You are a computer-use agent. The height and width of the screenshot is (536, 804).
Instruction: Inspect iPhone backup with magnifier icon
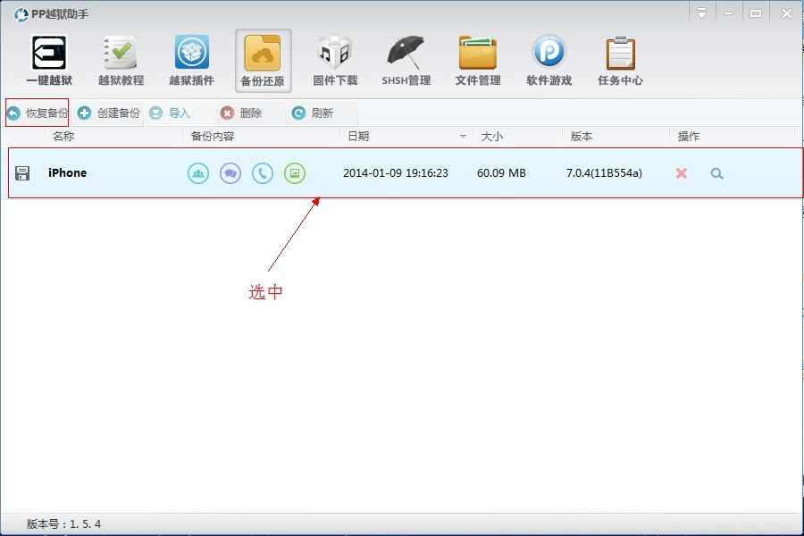[x=716, y=173]
